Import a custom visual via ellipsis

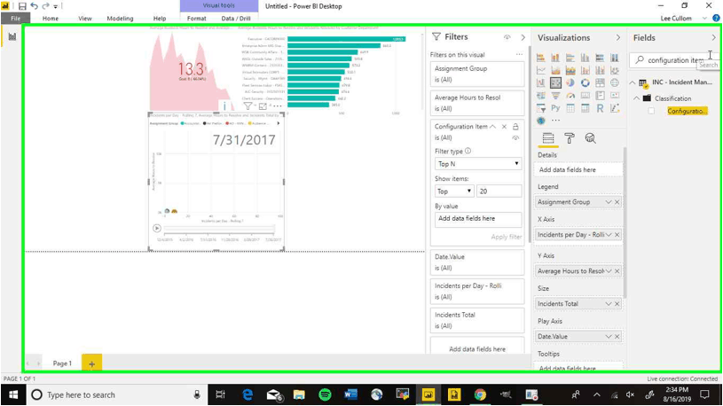(555, 121)
